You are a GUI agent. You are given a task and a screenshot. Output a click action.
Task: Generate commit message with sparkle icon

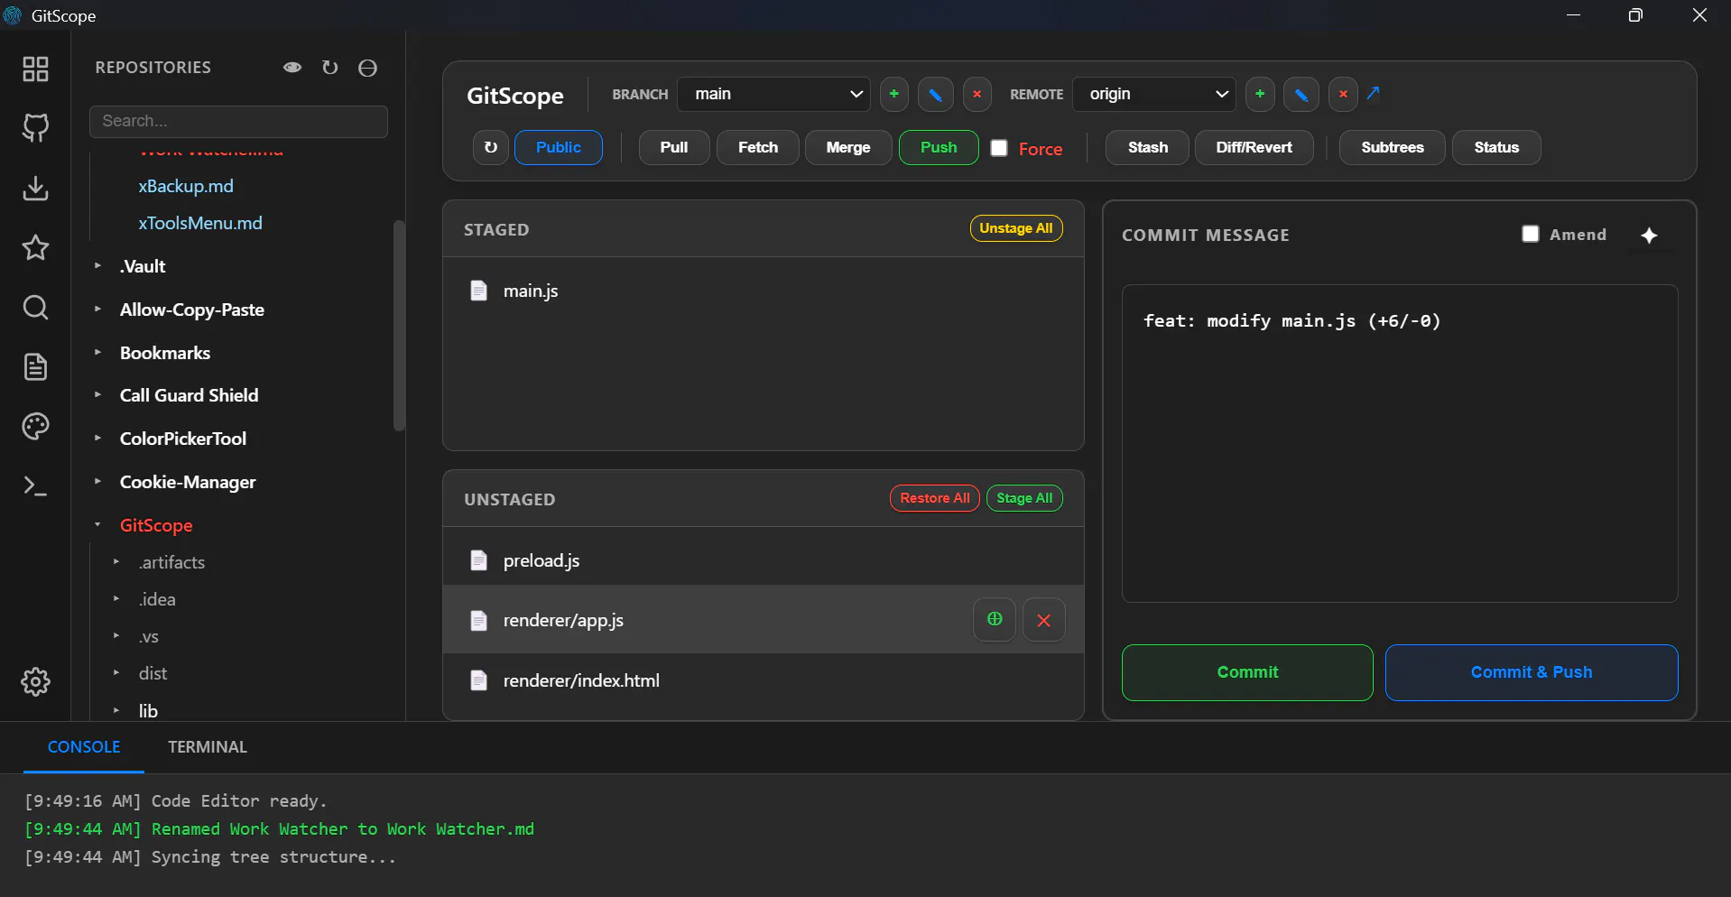pos(1649,235)
